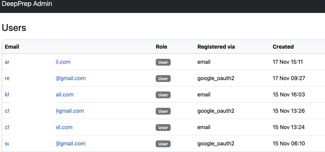This screenshot has height=152, width=325.
Task: Click the Email column header
Action: (12, 47)
